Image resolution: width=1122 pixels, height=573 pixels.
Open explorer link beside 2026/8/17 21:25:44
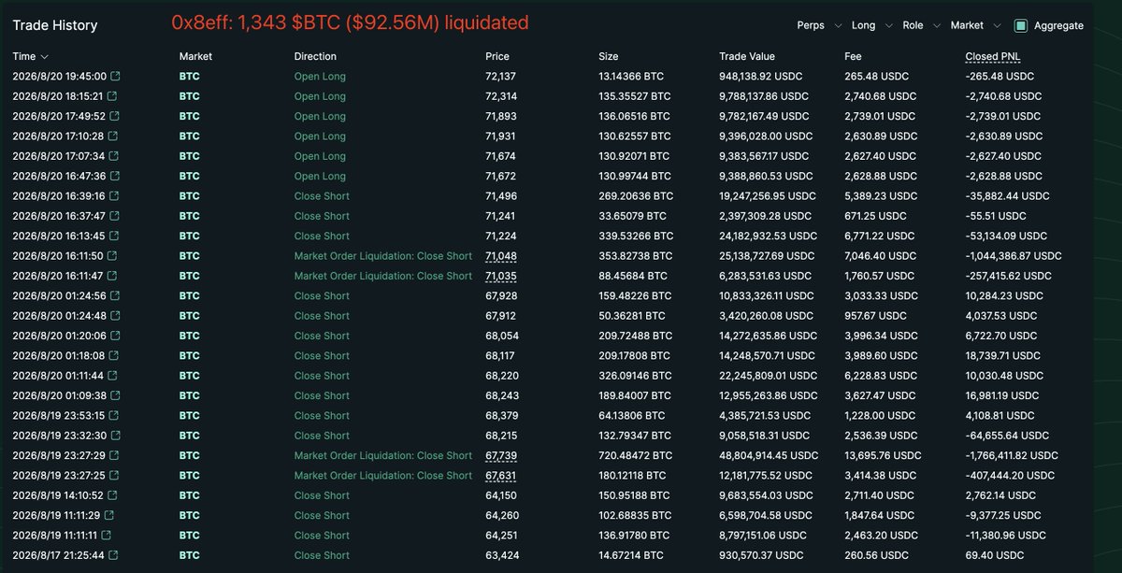point(113,555)
